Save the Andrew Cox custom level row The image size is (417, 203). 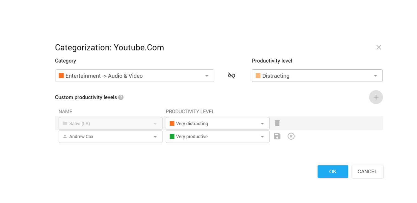[x=277, y=136]
